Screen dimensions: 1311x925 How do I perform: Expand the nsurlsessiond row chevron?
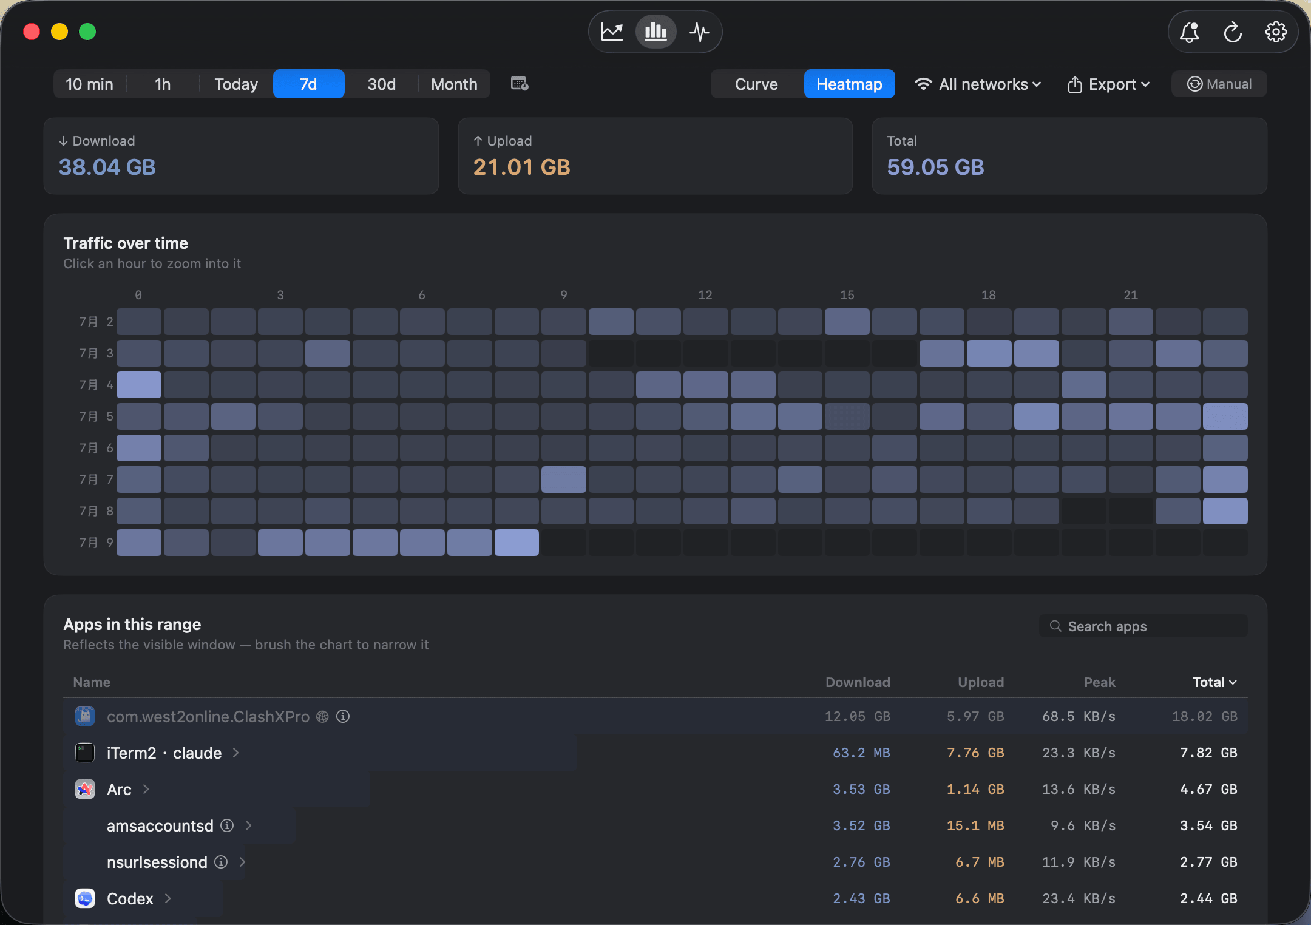click(x=242, y=862)
